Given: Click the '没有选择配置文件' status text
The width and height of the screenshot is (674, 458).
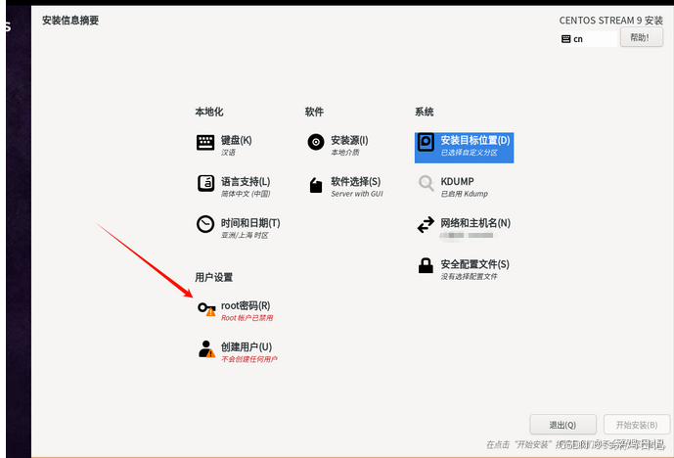Looking at the screenshot, I should 469,277.
